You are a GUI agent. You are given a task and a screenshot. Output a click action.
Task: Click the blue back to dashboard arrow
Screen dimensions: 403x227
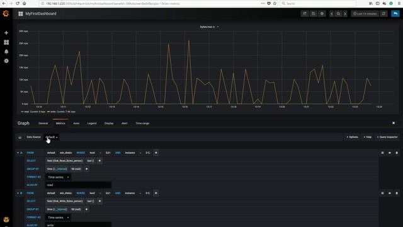[x=395, y=14]
